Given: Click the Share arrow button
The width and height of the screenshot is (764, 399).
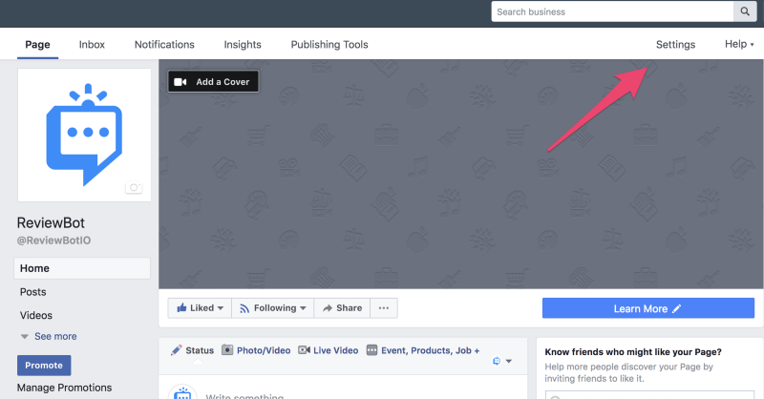Looking at the screenshot, I should [342, 308].
